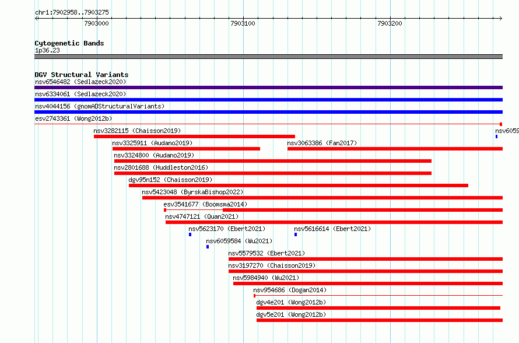
Task: Select the red nsv3063386 variant bar
Action: click(395, 149)
